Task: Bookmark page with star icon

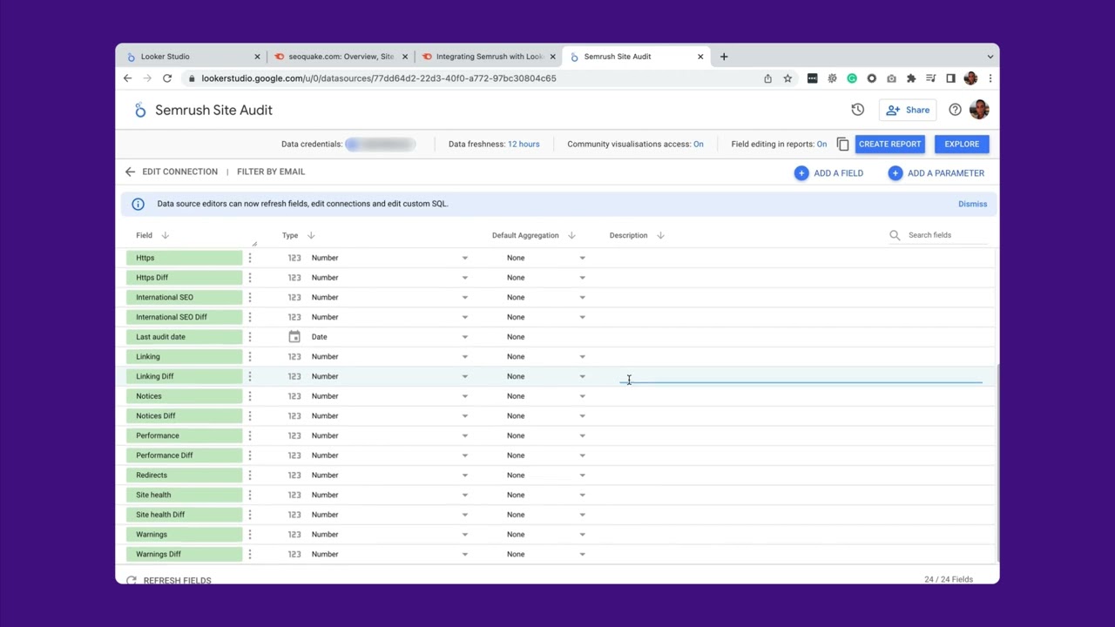Action: [x=787, y=78]
